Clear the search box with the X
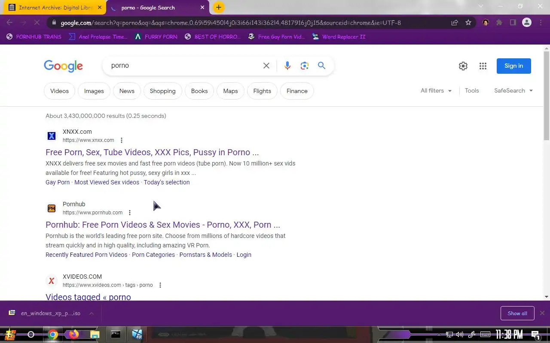Viewport: 550px width, 343px height. pos(266,66)
